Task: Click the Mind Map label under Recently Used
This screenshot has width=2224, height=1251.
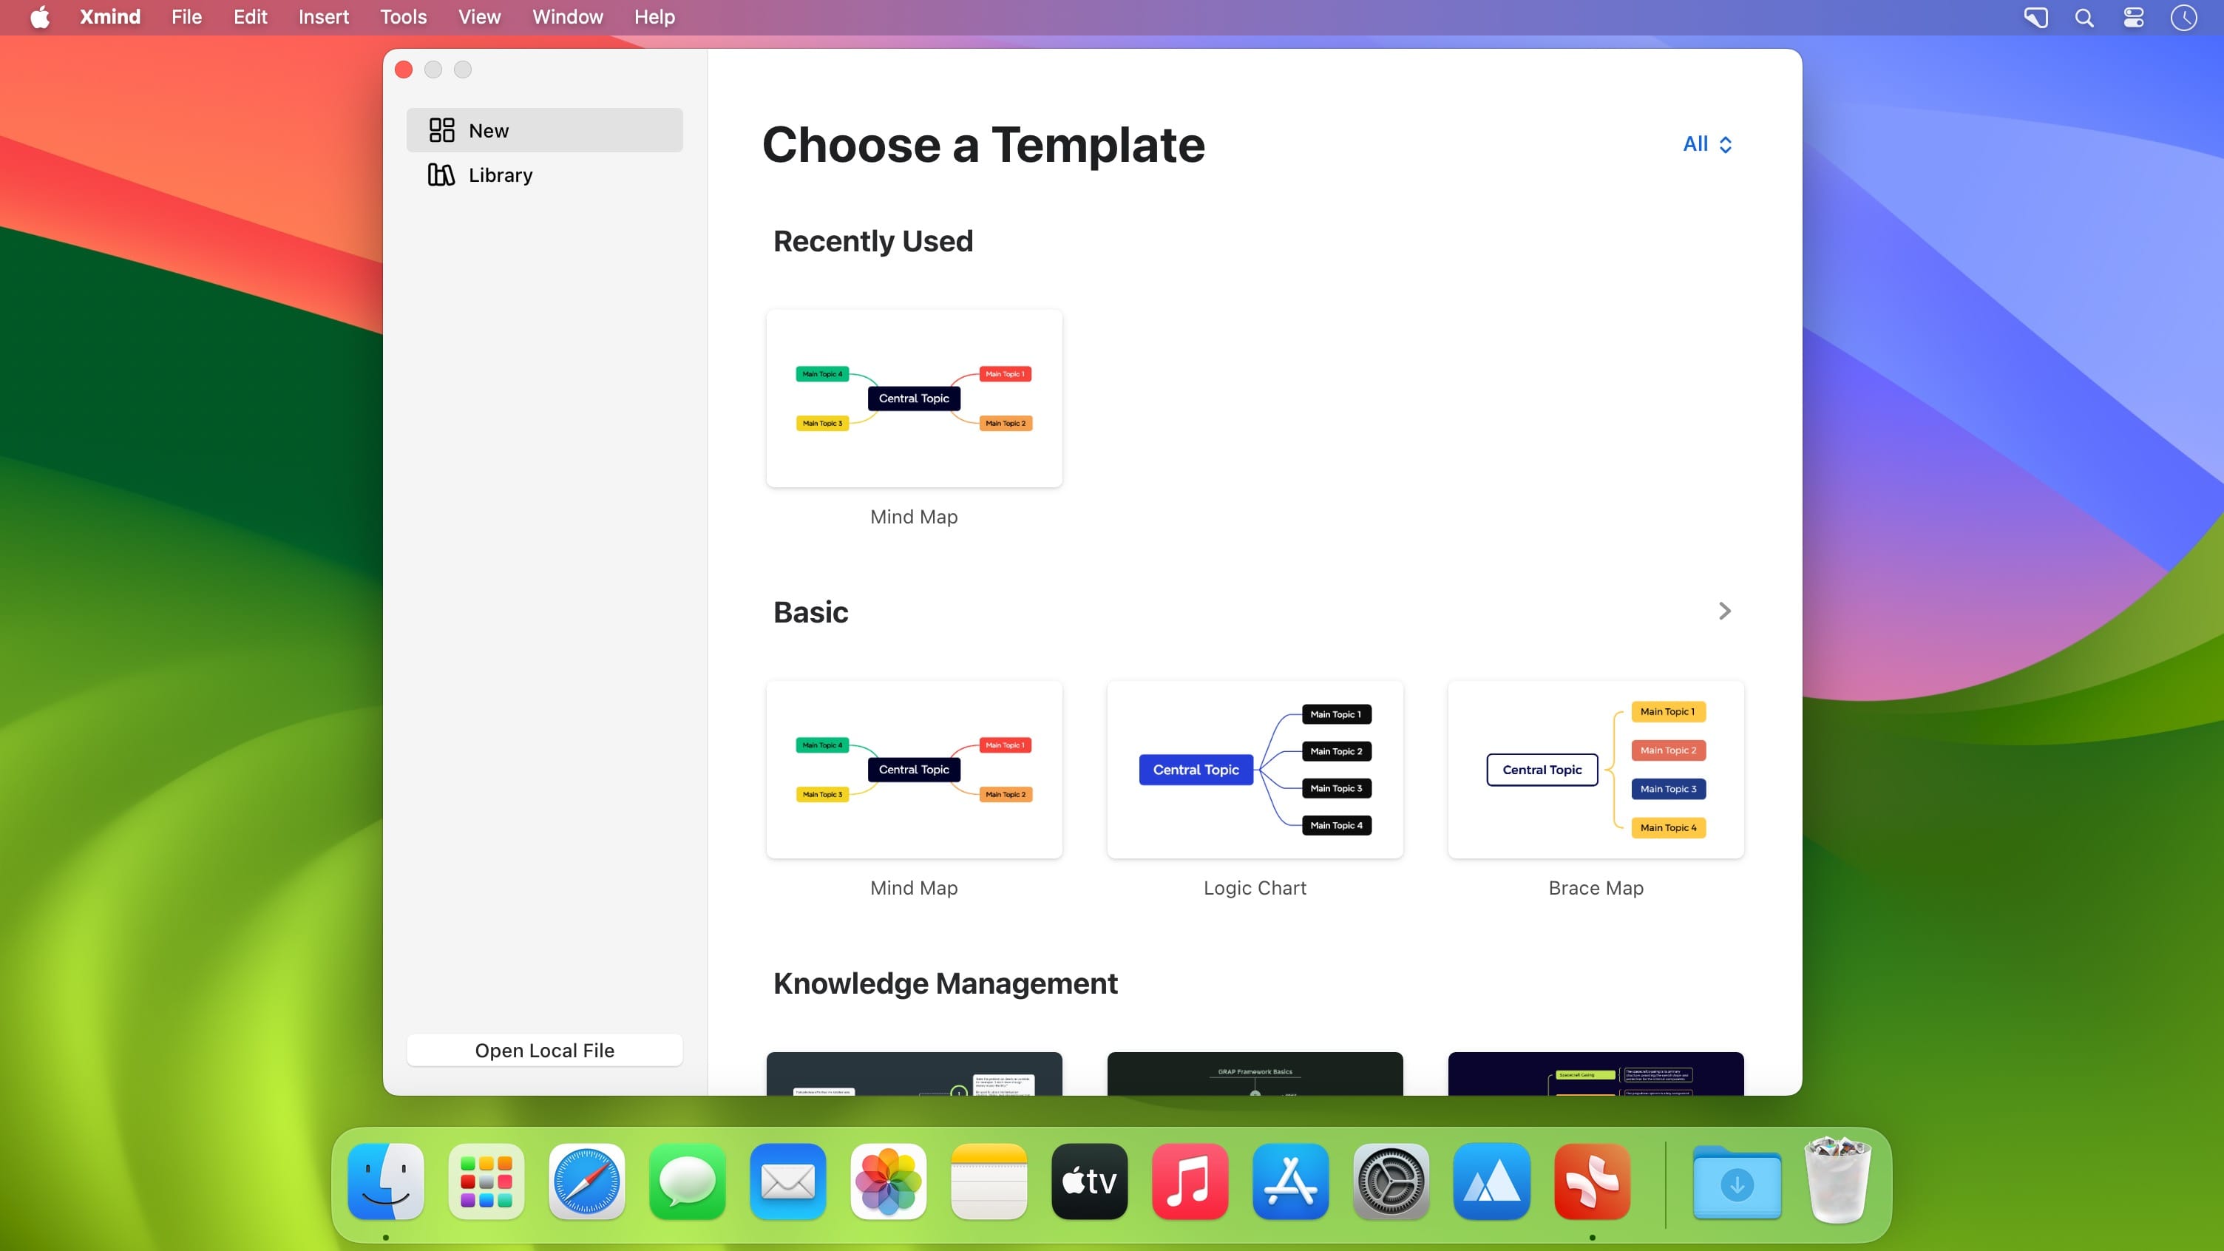Action: (915, 516)
